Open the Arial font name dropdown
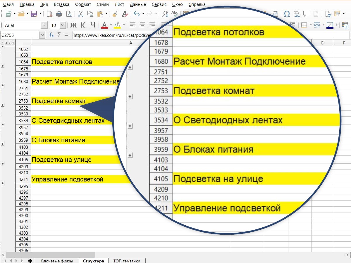Viewport: 351px width, 263px height. coord(44,25)
